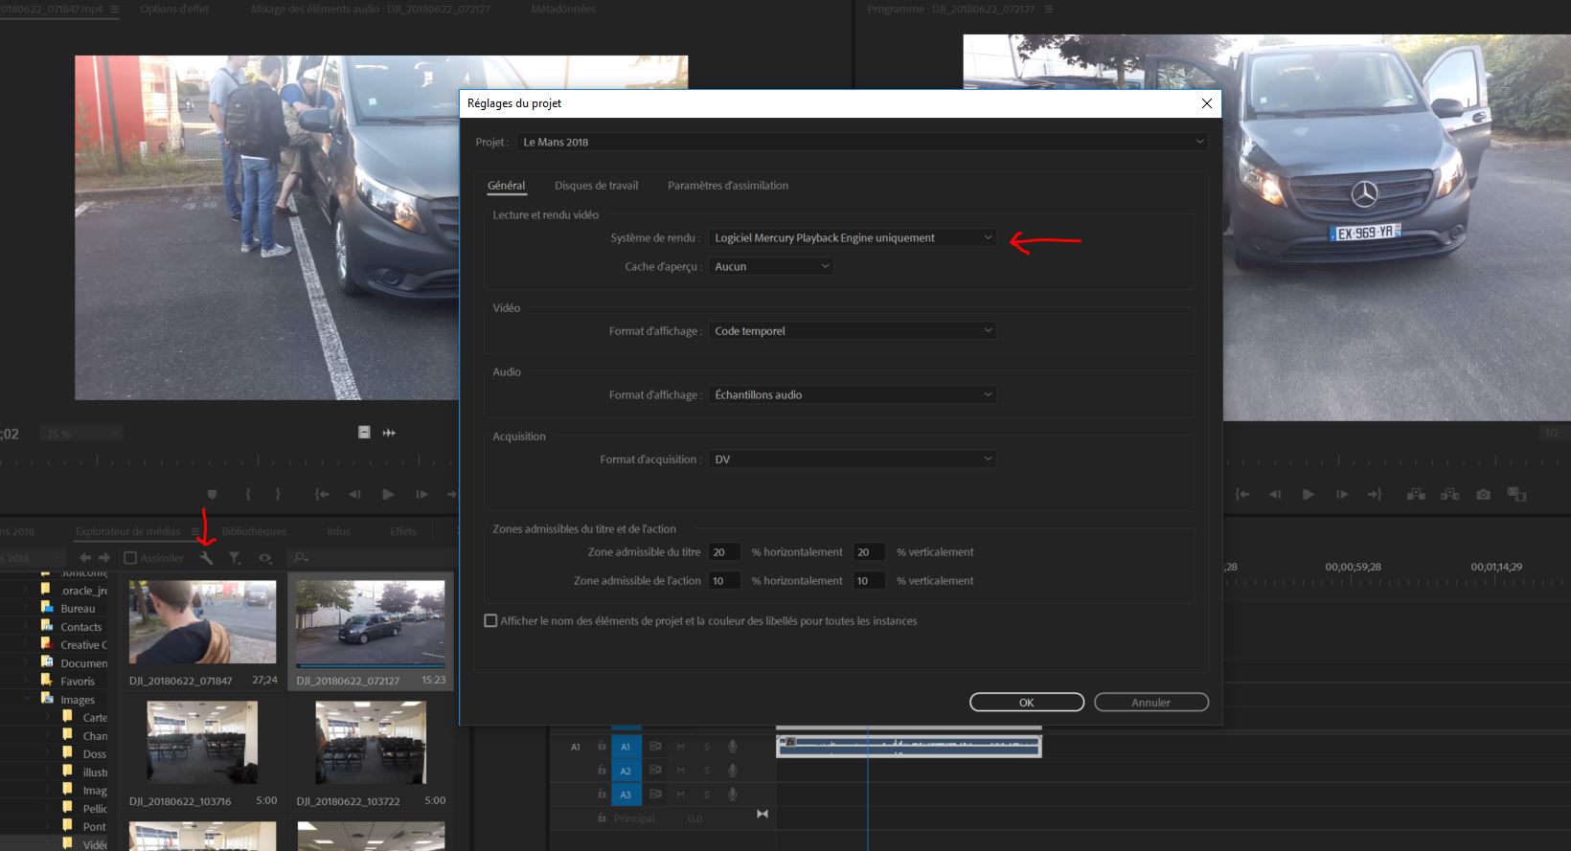Select the DJI_20180622_071847 clip thumbnail

click(202, 622)
